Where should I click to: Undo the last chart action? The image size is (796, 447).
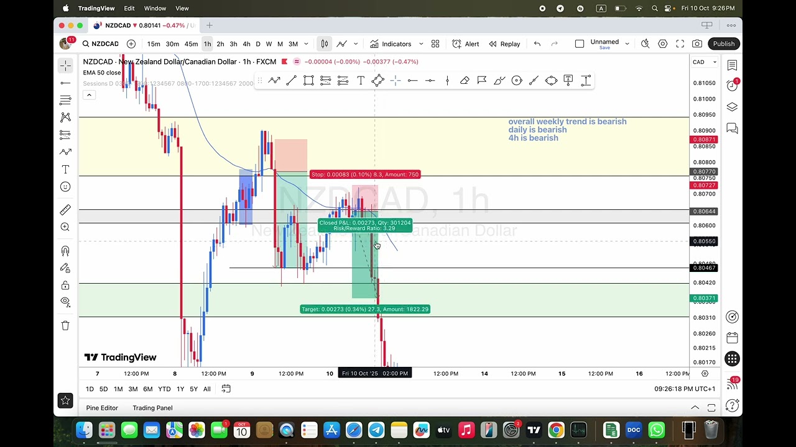(537, 43)
